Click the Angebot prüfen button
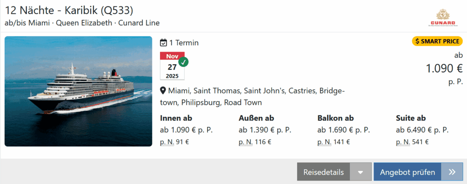The width and height of the screenshot is (467, 184). pyautogui.click(x=407, y=172)
